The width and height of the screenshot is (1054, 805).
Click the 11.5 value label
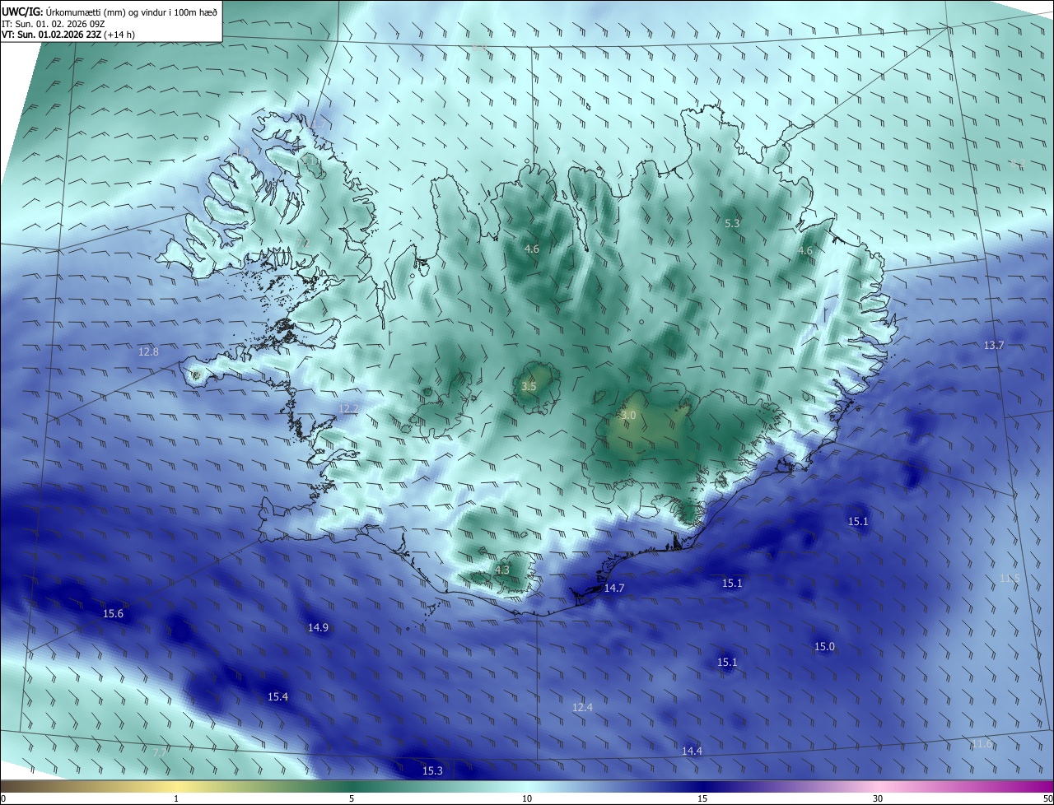click(1010, 579)
